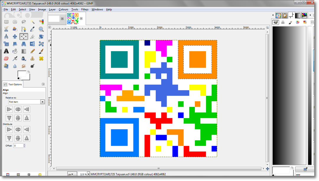Click the vertical scrollbar of the canvas
The image size is (319, 181).
click(x=267, y=98)
